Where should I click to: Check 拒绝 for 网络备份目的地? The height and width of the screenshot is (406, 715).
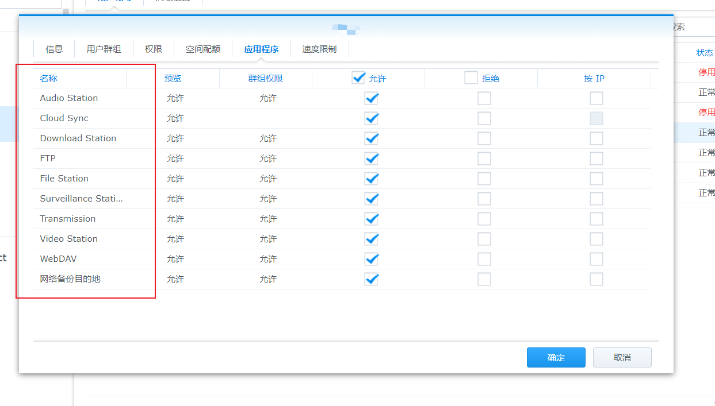click(484, 279)
